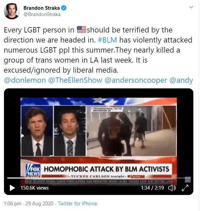Viewport: 200px width, 211px height.
Task: Click the 1:34 / 2:19 time display
Action: [153, 188]
